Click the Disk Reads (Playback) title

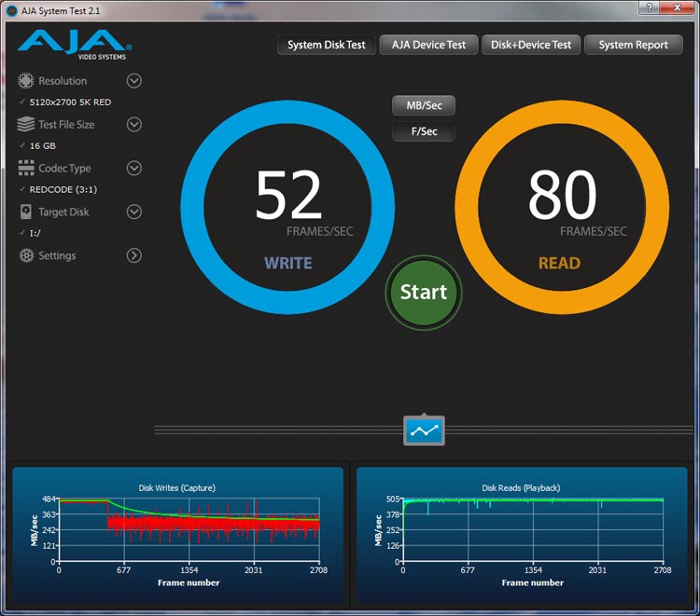(521, 487)
